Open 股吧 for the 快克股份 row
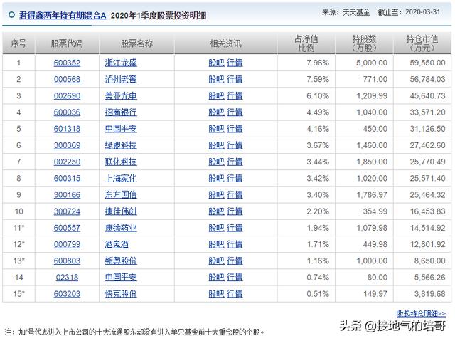Image resolution: width=455 pixels, height=341 pixels. (x=216, y=294)
